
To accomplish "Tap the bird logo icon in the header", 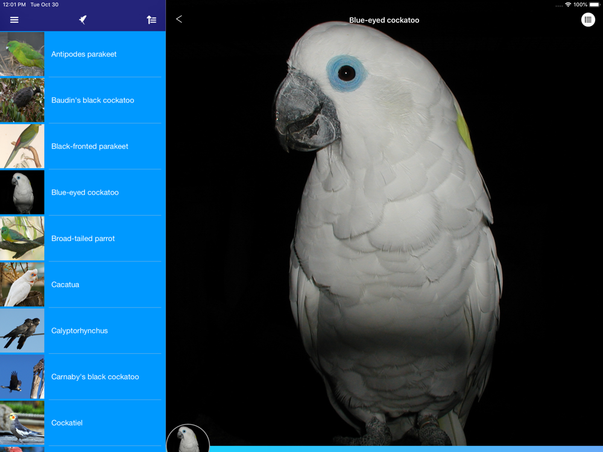I will click(x=83, y=20).
